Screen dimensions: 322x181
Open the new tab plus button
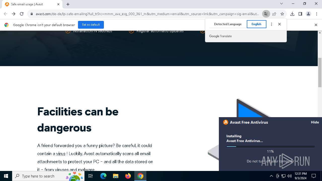68,4
